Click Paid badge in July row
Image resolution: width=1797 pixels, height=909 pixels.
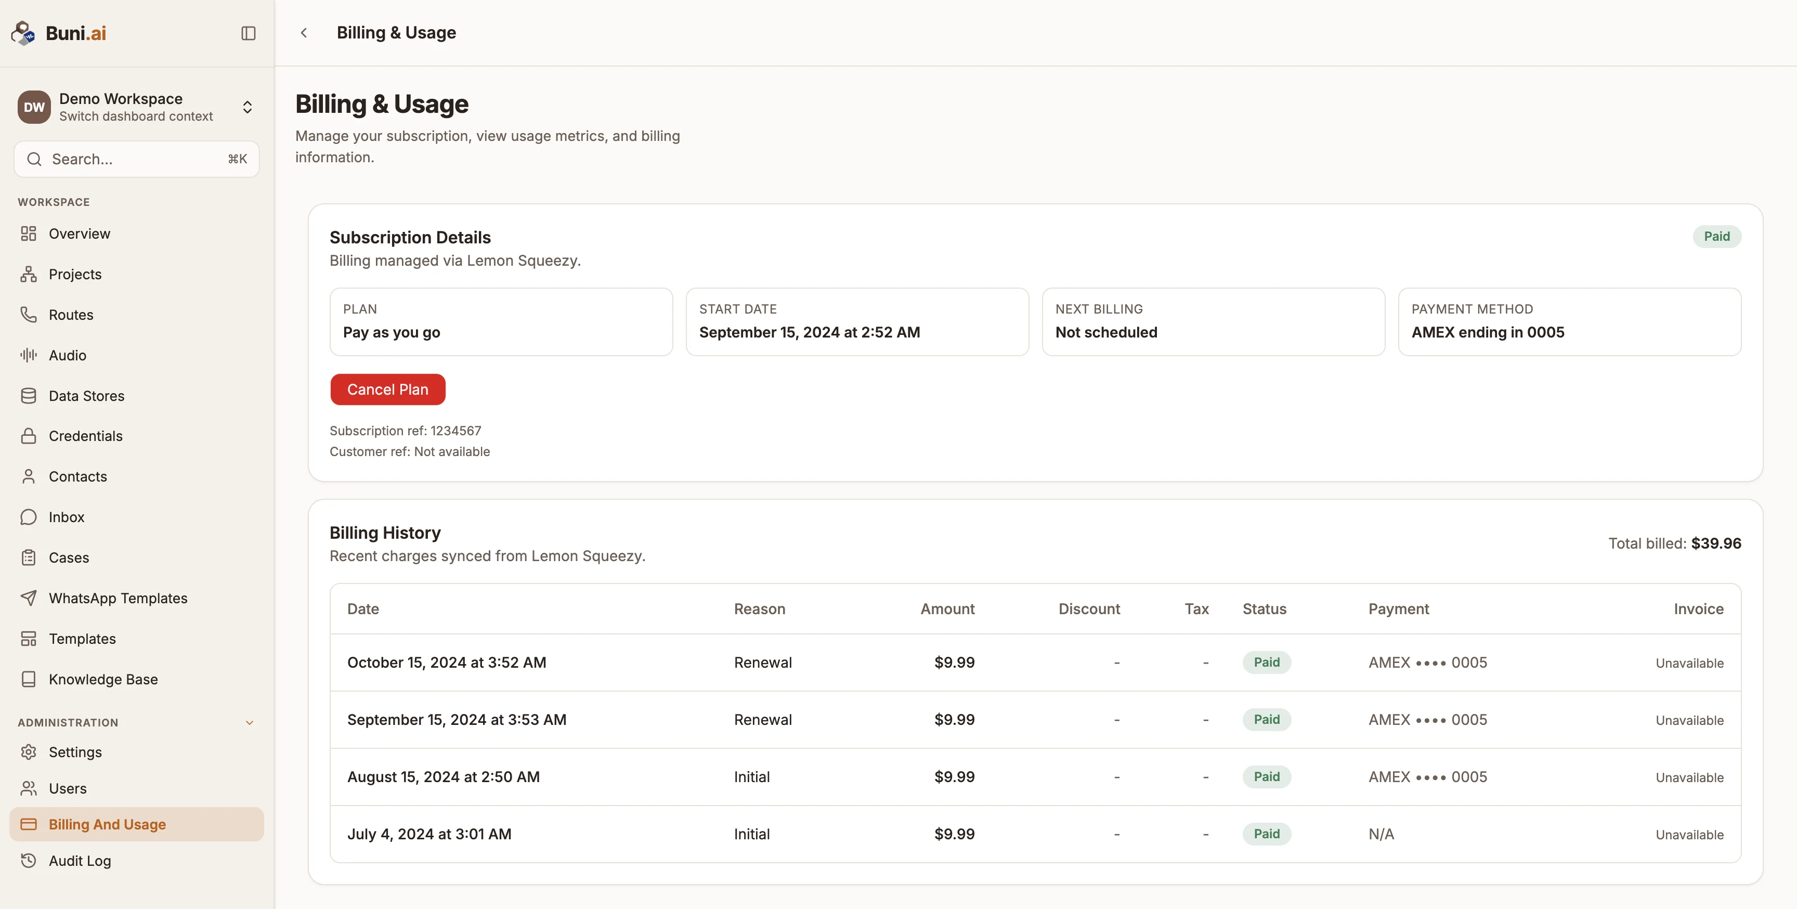[x=1267, y=834]
